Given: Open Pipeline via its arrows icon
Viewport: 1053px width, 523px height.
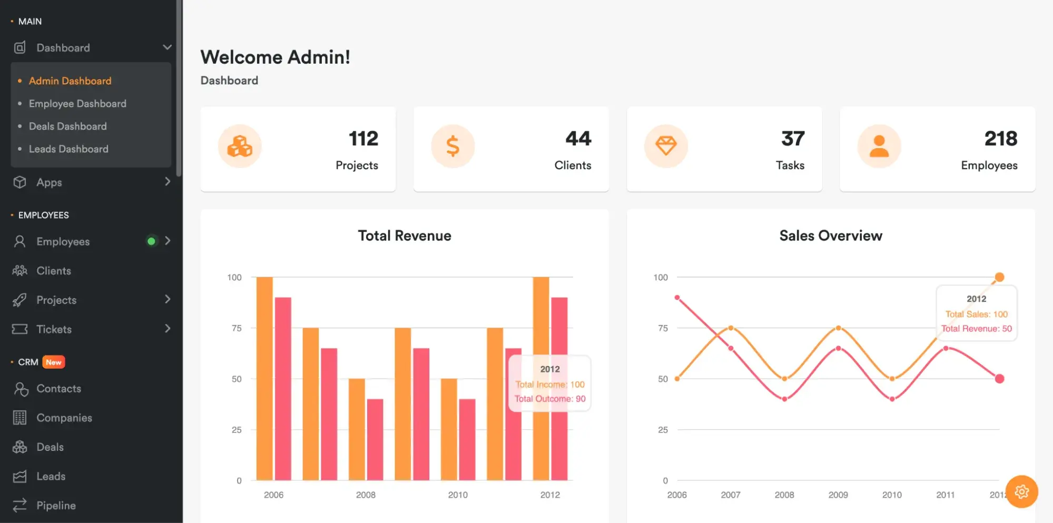Looking at the screenshot, I should point(19,505).
